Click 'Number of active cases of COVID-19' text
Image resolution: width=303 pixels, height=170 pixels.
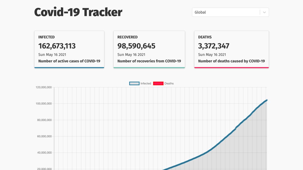coord(69,61)
